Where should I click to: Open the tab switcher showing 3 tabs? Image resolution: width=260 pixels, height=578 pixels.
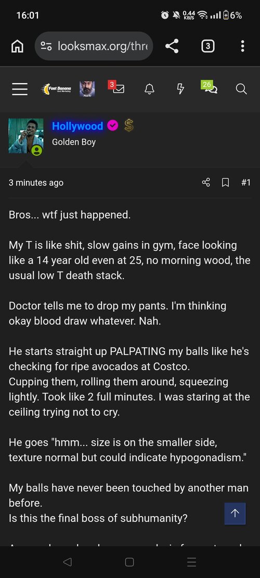(x=208, y=46)
